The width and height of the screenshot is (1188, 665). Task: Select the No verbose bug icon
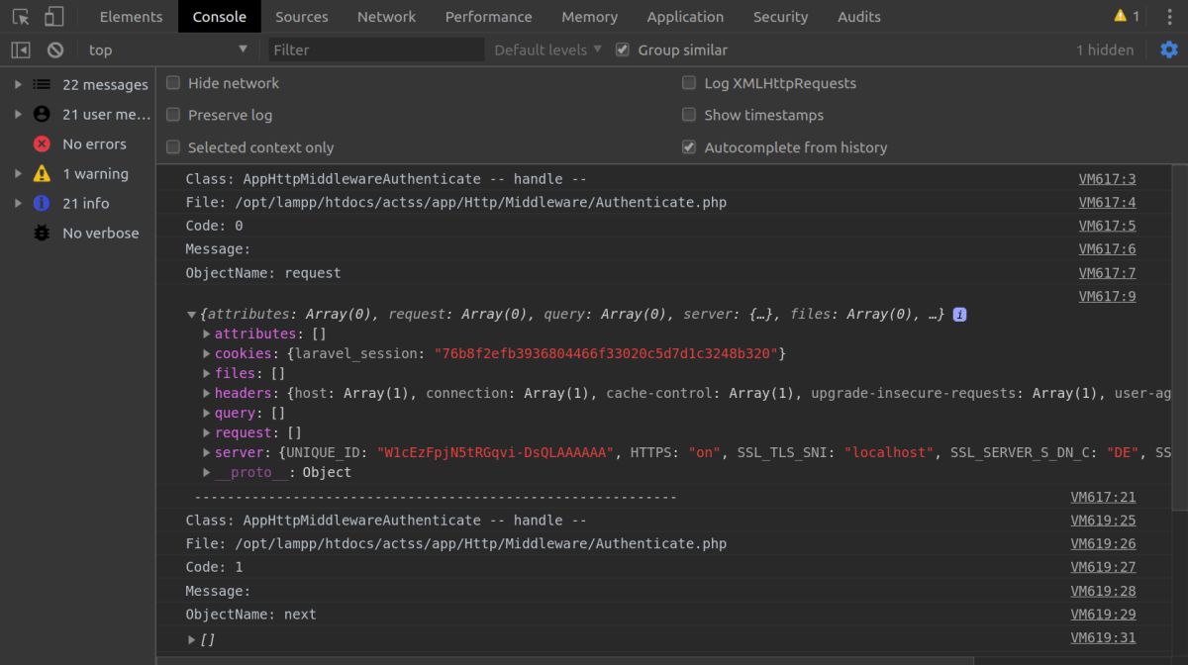coord(42,233)
